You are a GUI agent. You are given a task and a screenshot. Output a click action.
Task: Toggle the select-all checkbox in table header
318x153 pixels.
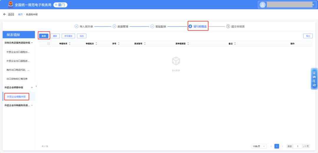pos(49,44)
